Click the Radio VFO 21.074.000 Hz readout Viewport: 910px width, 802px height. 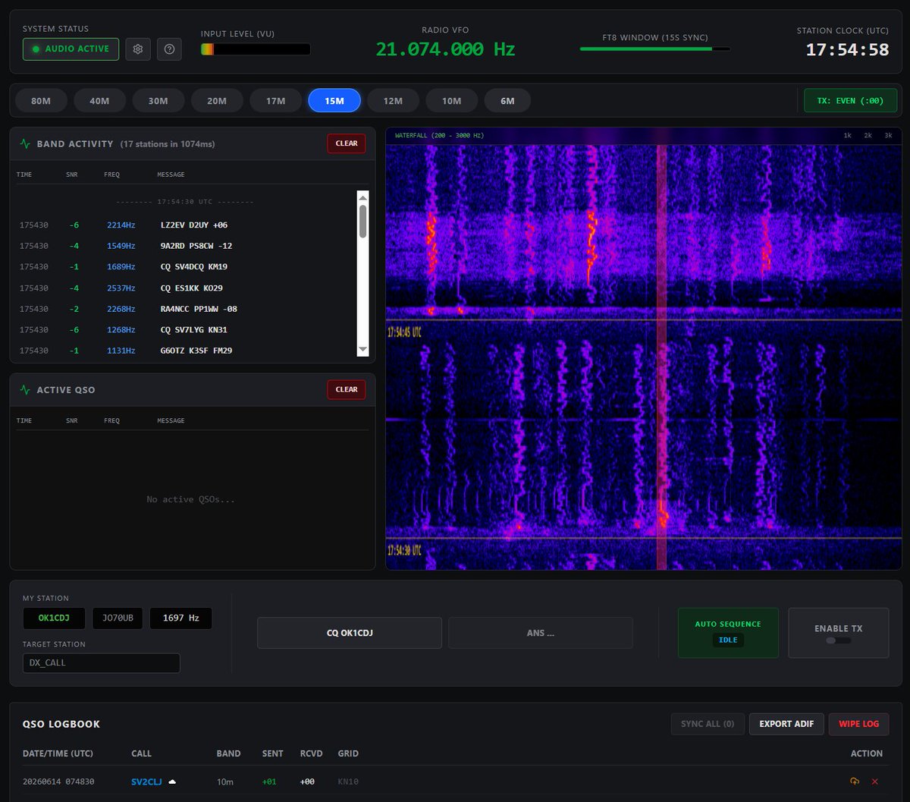coord(446,49)
